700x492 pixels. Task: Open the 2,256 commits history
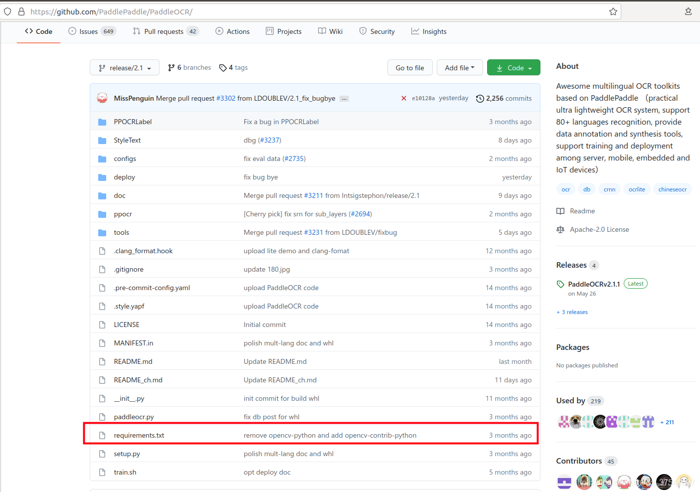pos(504,99)
